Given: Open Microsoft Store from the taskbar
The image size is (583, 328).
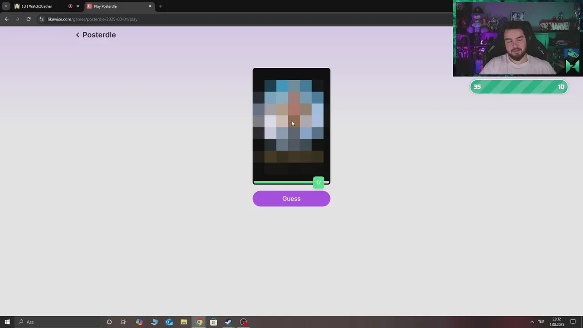Looking at the screenshot, I should (214, 322).
